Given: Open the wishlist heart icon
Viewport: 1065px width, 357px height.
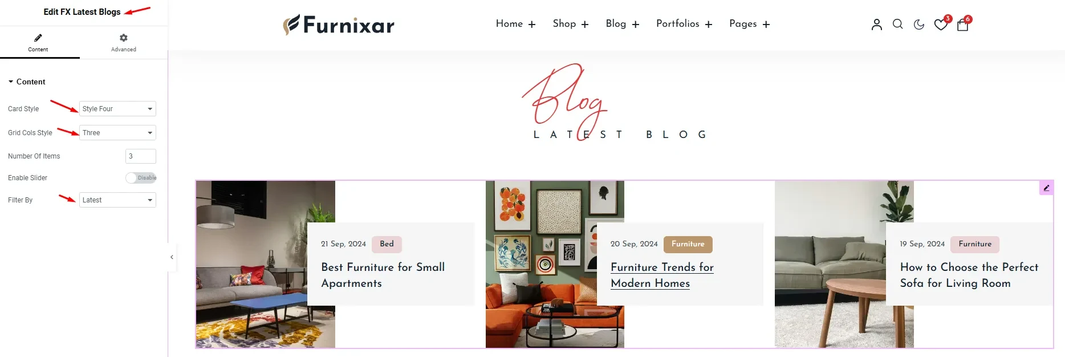Looking at the screenshot, I should tap(941, 25).
